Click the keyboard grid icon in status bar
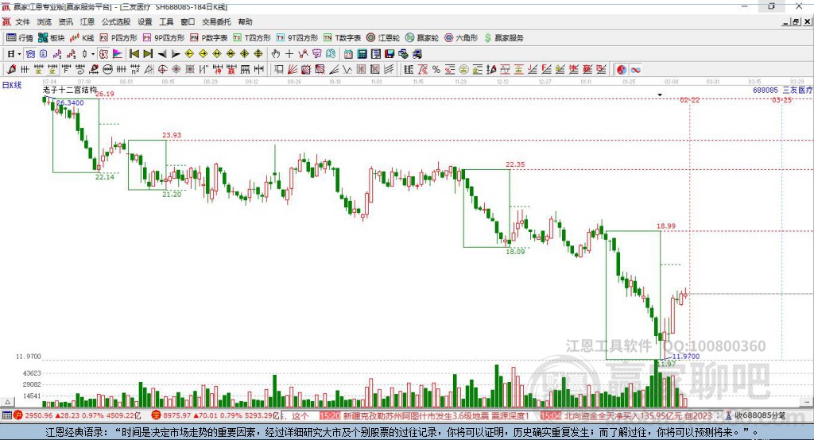Viewport: 814px width, 440px height. [x=6, y=415]
